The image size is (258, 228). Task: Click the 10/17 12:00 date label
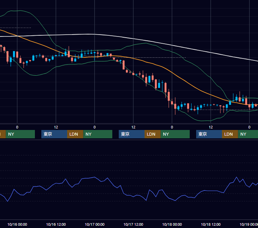click(x=133, y=224)
